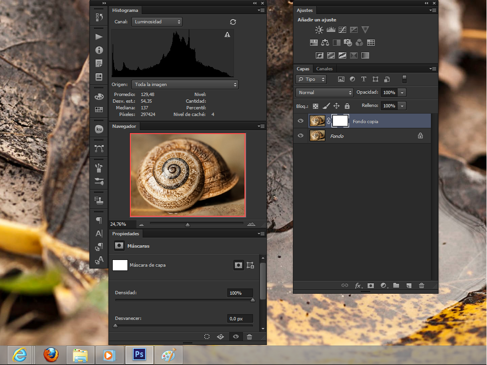Add a Levels adjustment layer
The height and width of the screenshot is (365, 487).
tap(331, 29)
